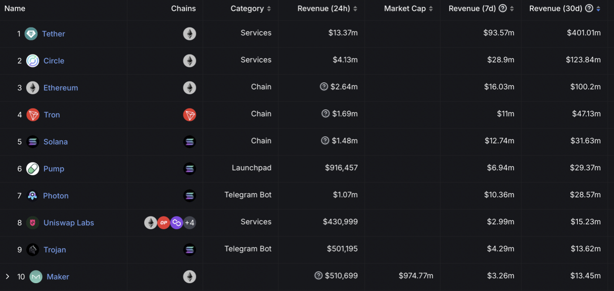Open the Tron name link
Viewport: 614px width, 291px height.
coord(52,115)
